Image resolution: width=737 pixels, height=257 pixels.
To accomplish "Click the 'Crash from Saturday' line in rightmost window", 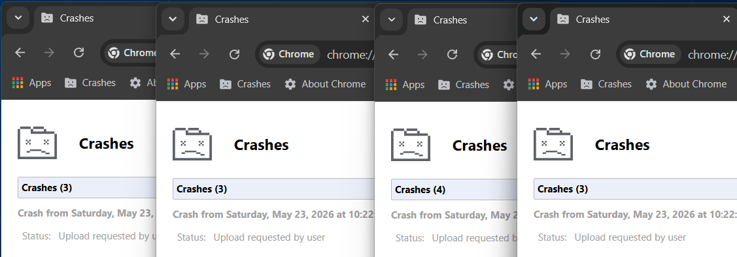I will [635, 215].
